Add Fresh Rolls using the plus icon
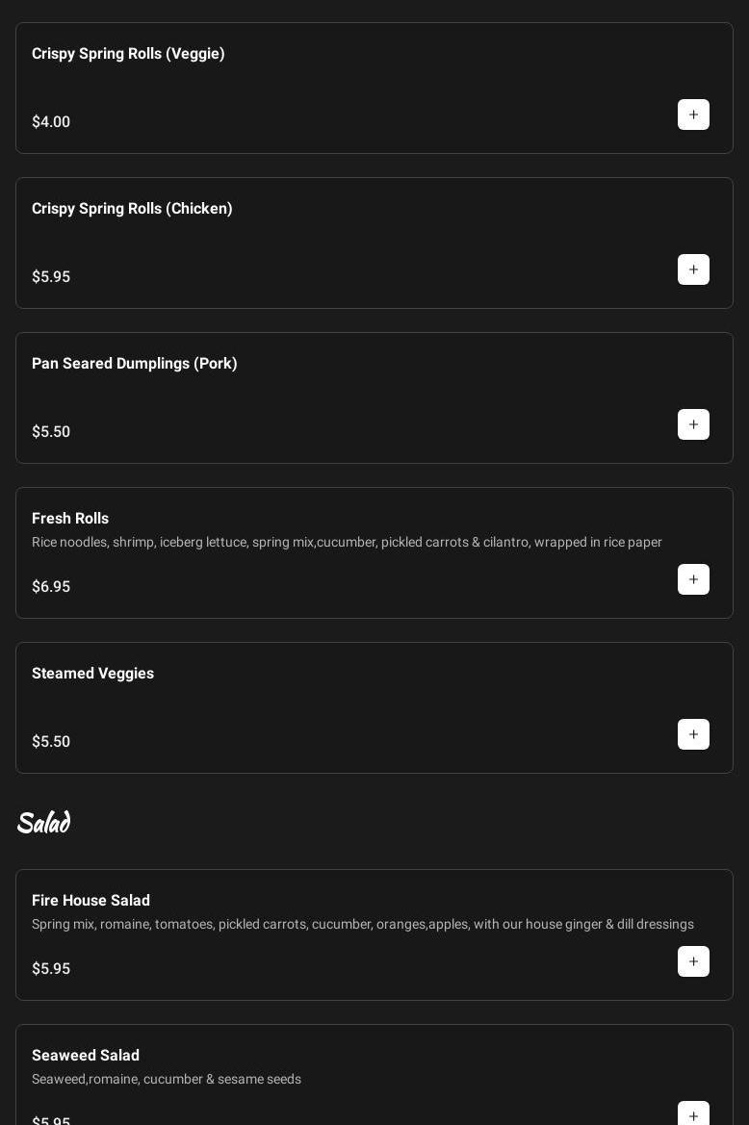The height and width of the screenshot is (1125, 749). pyautogui.click(x=693, y=579)
